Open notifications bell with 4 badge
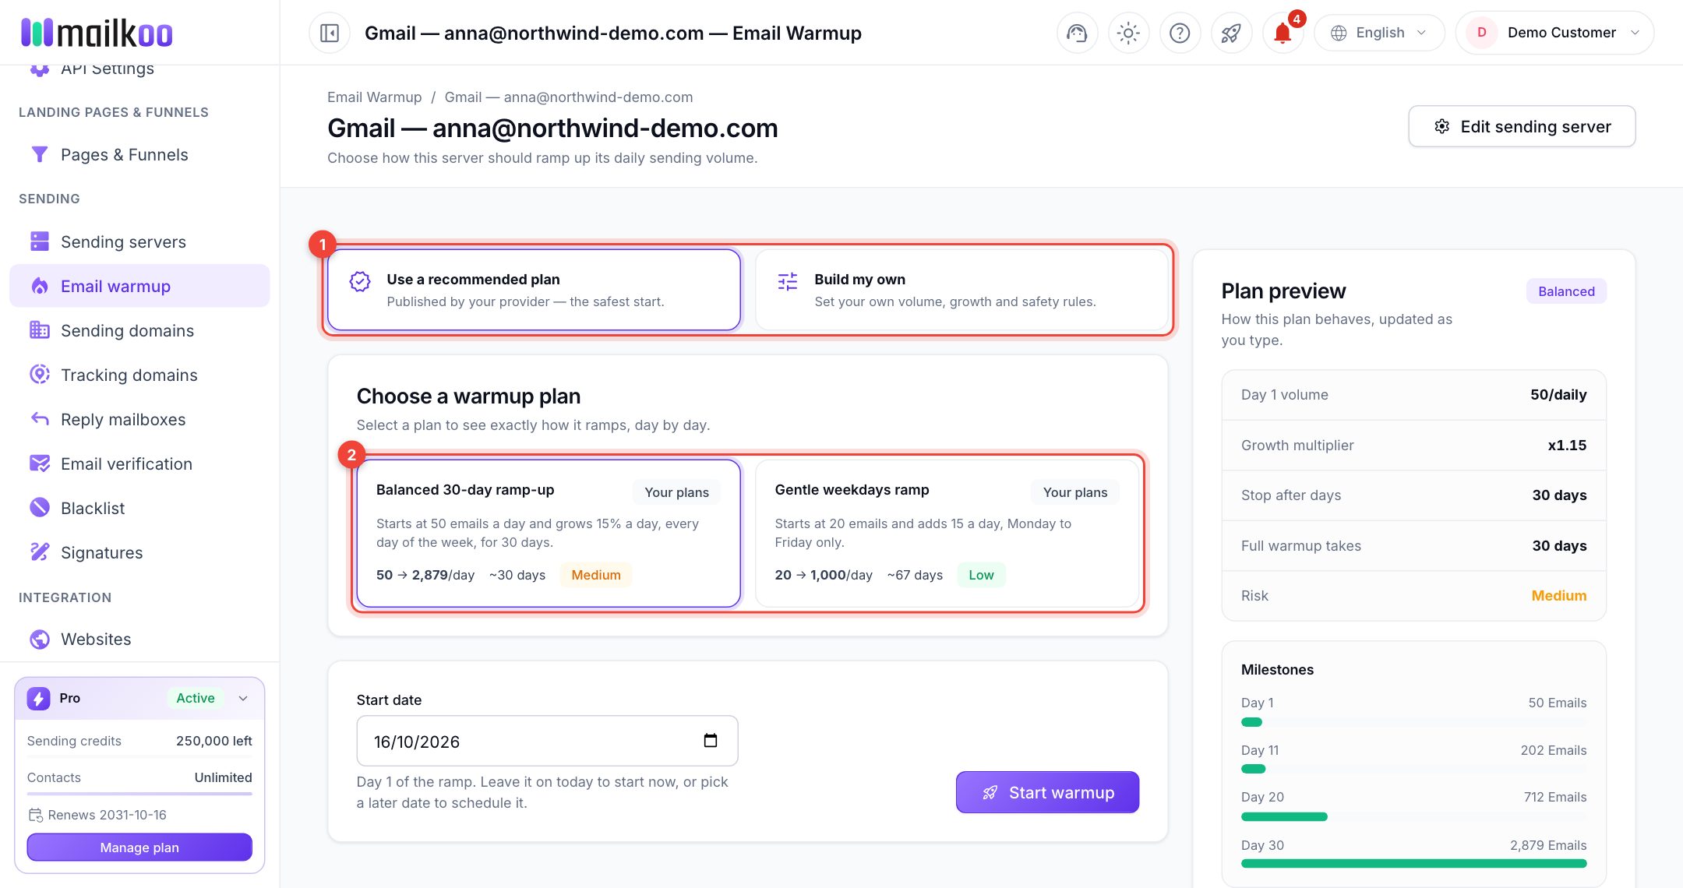Viewport: 1683px width, 888px height. [1283, 33]
